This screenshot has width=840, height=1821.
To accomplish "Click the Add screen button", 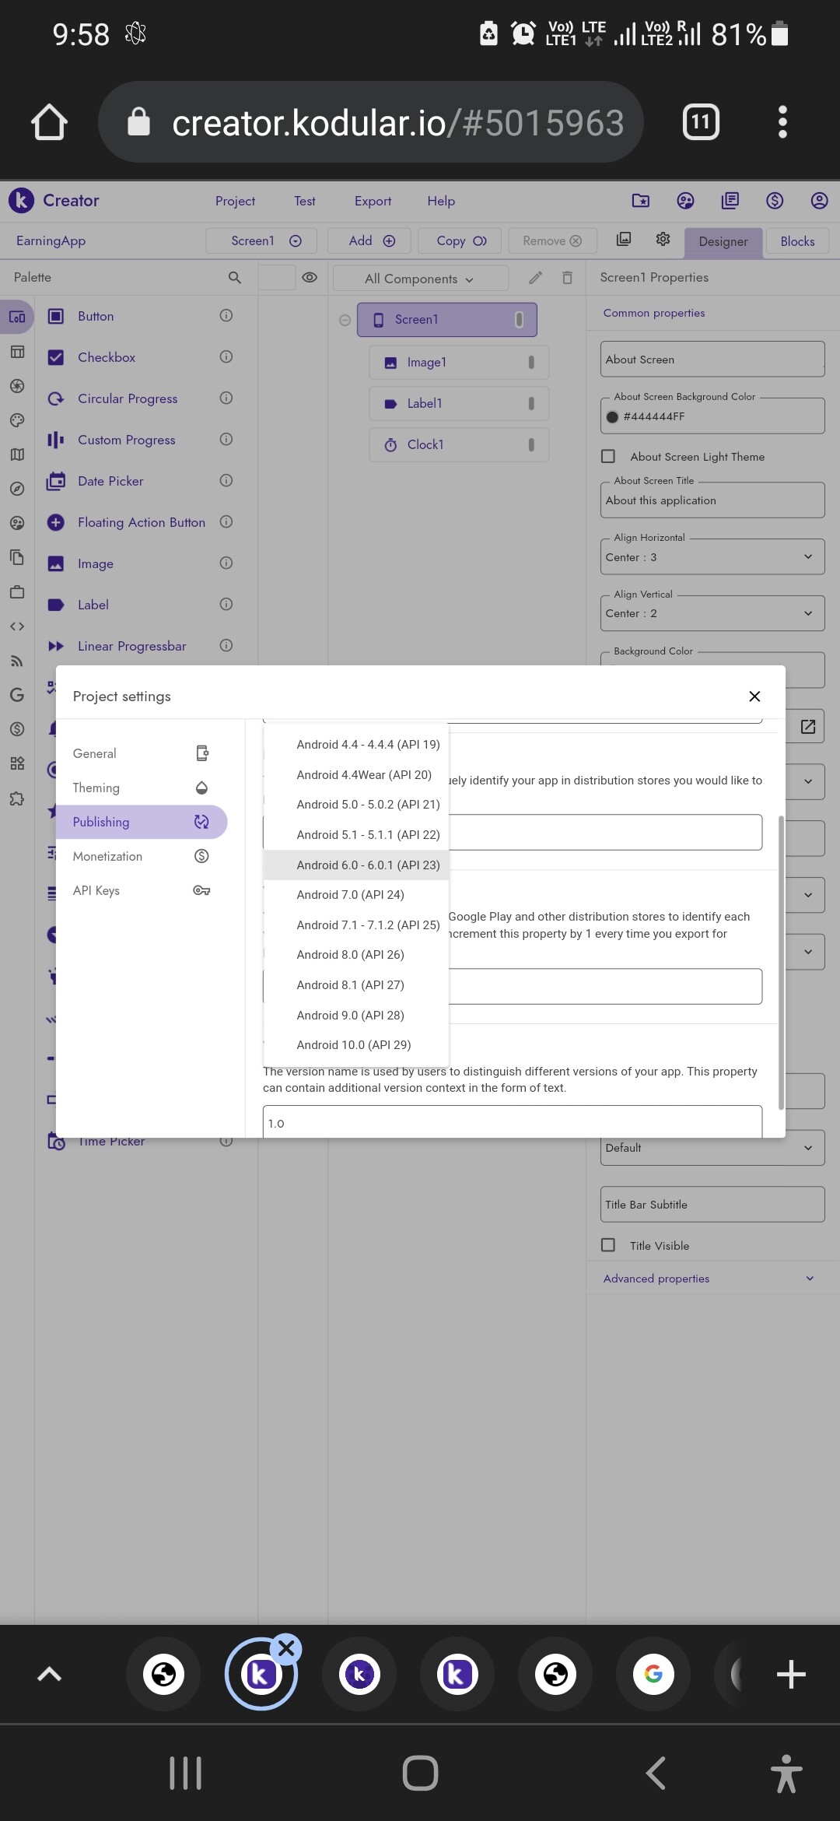I will coord(372,241).
